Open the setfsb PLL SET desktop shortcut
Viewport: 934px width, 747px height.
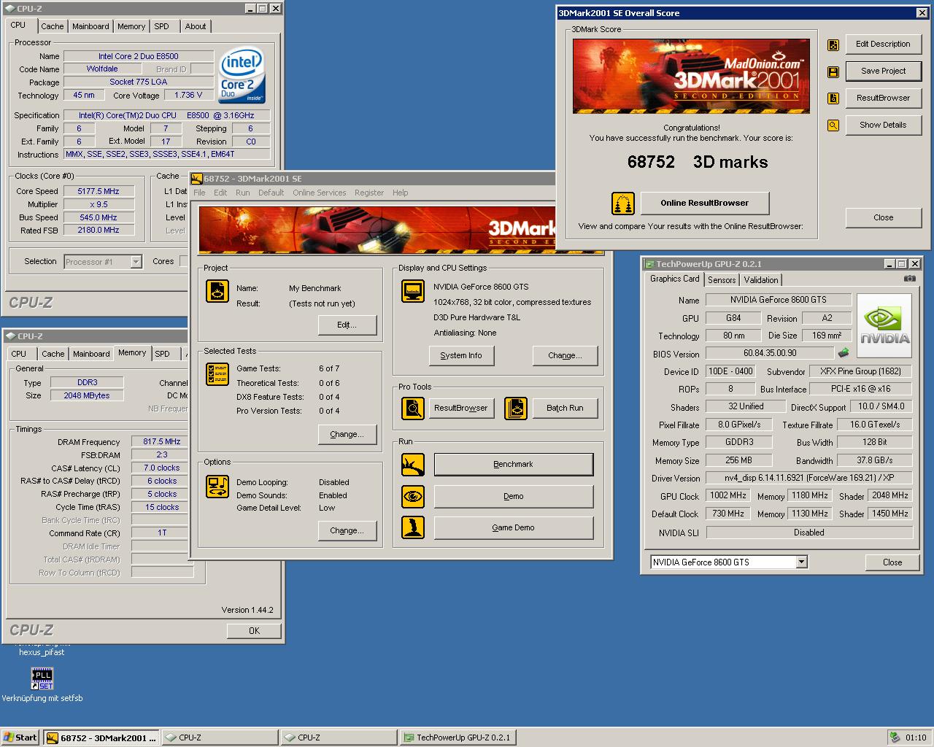point(42,679)
